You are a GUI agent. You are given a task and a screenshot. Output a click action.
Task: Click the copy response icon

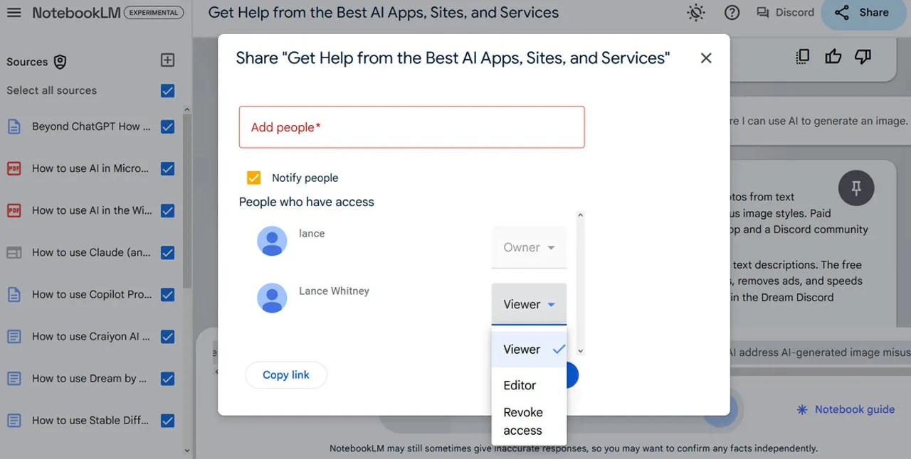(803, 57)
